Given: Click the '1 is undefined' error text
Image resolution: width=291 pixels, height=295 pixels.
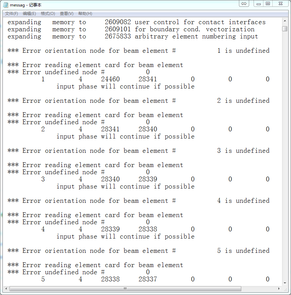Looking at the screenshot, I should pyautogui.click(x=243, y=51).
